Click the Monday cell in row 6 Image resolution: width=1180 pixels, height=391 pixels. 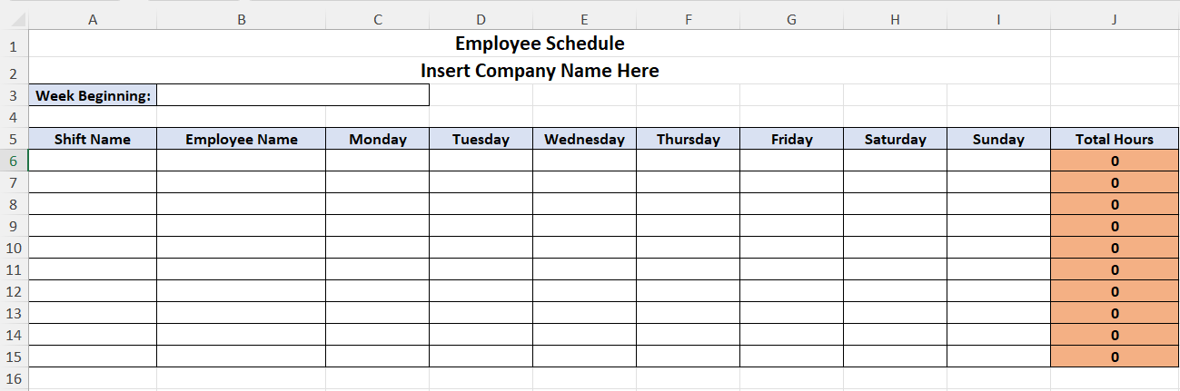tap(377, 161)
